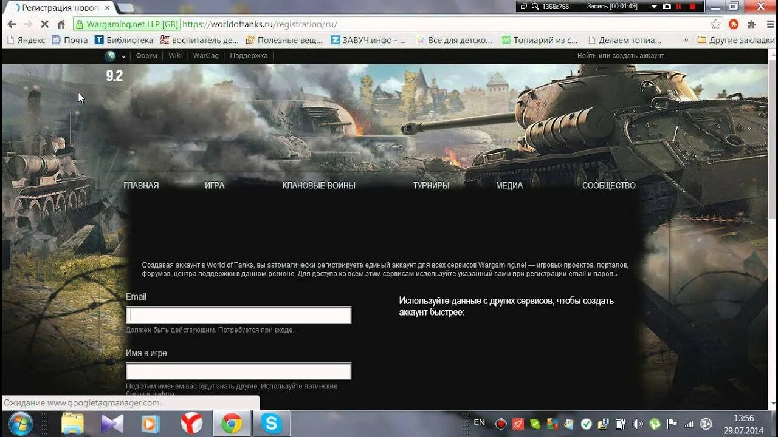Open the Поддержка link
The height and width of the screenshot is (437, 778).
[249, 56]
